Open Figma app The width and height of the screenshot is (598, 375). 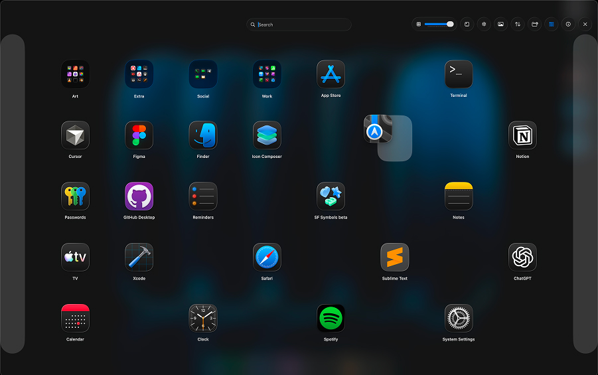coord(139,135)
